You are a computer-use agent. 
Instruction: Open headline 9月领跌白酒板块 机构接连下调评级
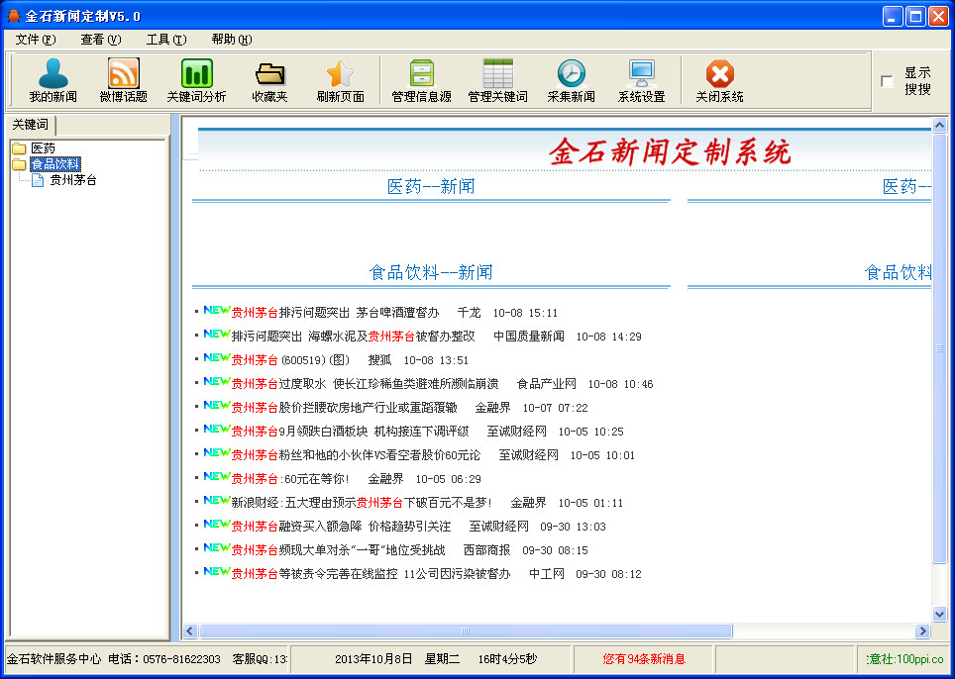point(351,432)
